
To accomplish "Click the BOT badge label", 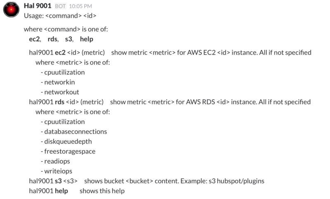I will click(60, 6).
